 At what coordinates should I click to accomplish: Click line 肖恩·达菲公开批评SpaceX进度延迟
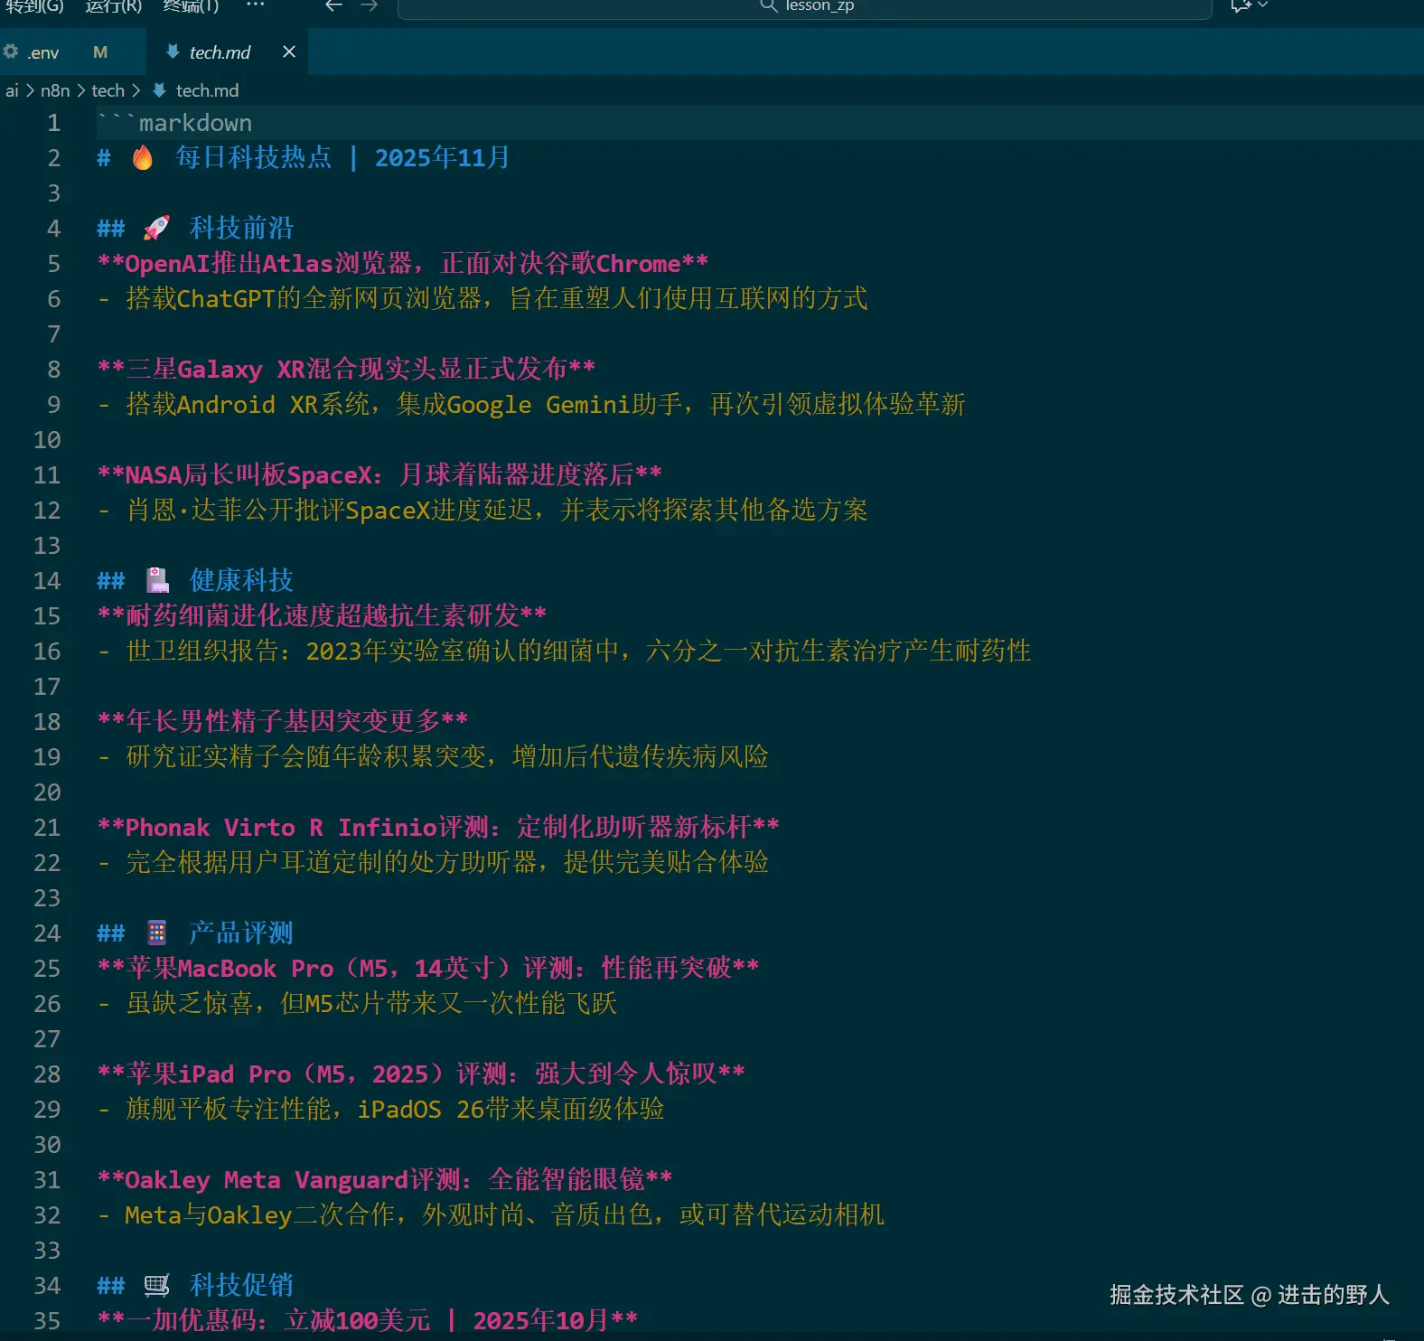pos(482,511)
